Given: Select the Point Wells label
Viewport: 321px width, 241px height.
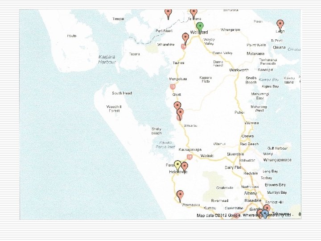Looking at the screenshot, I should 256,45.
